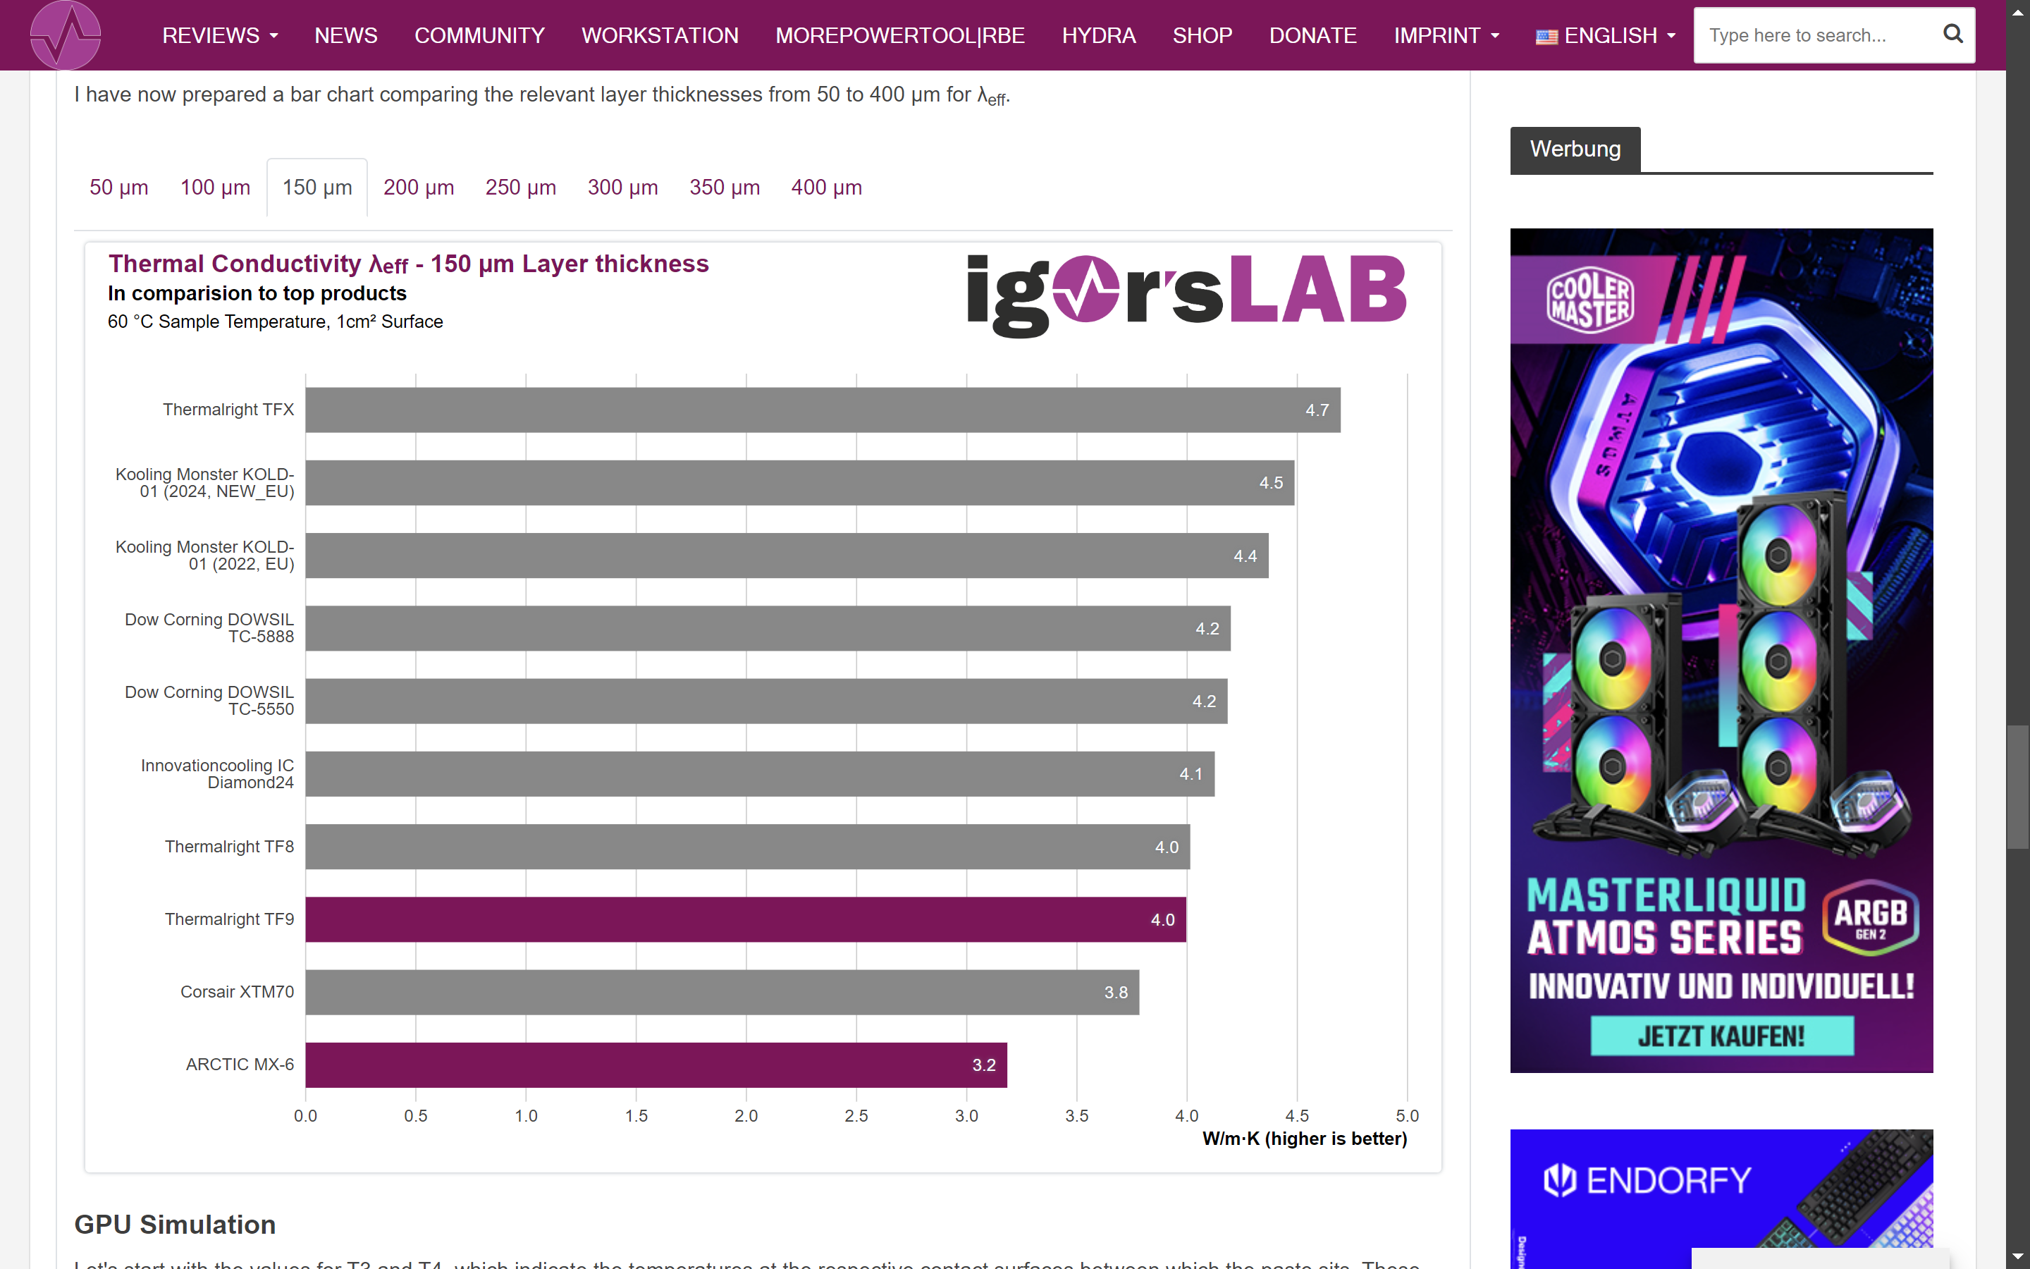Click the 'Werbung' sidebar heading

pos(1575,149)
